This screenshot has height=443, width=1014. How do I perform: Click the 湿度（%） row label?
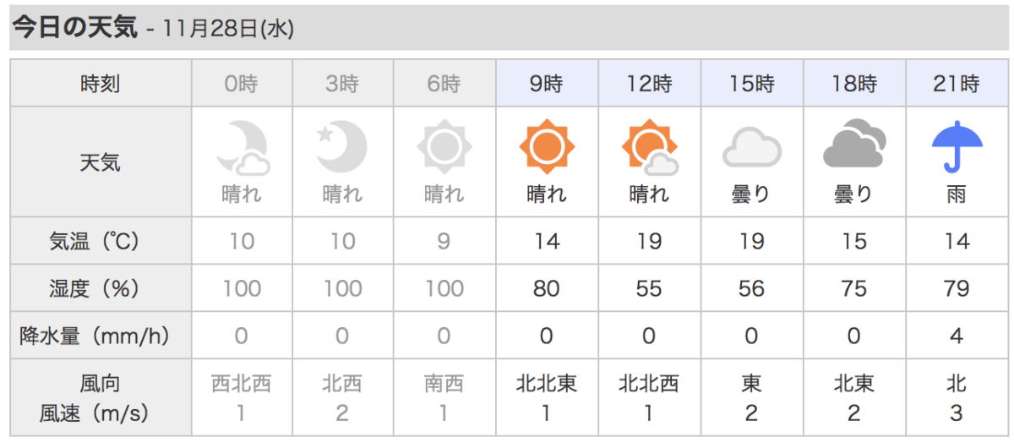point(101,289)
